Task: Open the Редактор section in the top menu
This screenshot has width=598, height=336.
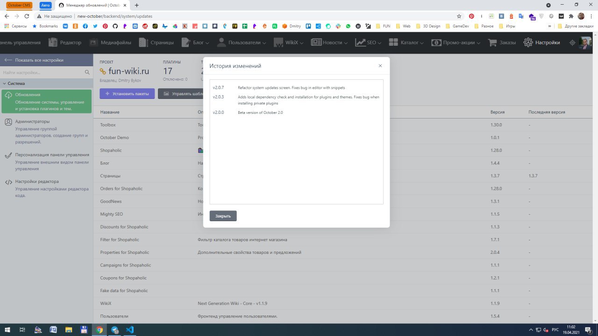Action: point(64,42)
